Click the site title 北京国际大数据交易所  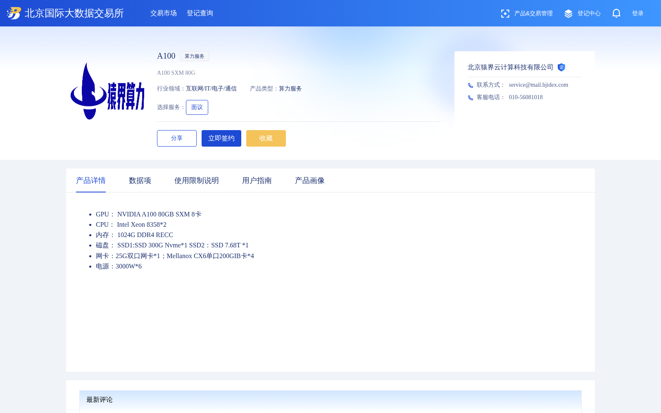pos(74,13)
